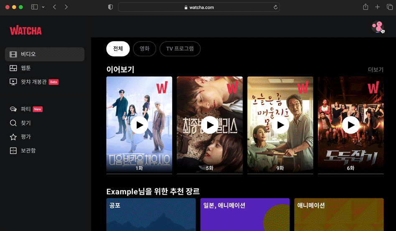Open new tab with plus icon

[x=377, y=7]
